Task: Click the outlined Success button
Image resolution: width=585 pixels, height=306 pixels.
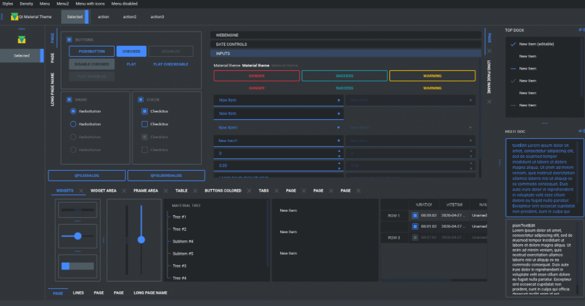Action: [x=345, y=76]
